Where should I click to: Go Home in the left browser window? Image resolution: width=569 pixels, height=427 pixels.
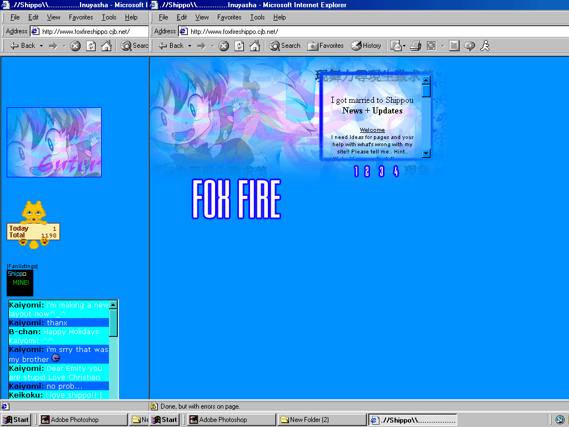(x=106, y=46)
